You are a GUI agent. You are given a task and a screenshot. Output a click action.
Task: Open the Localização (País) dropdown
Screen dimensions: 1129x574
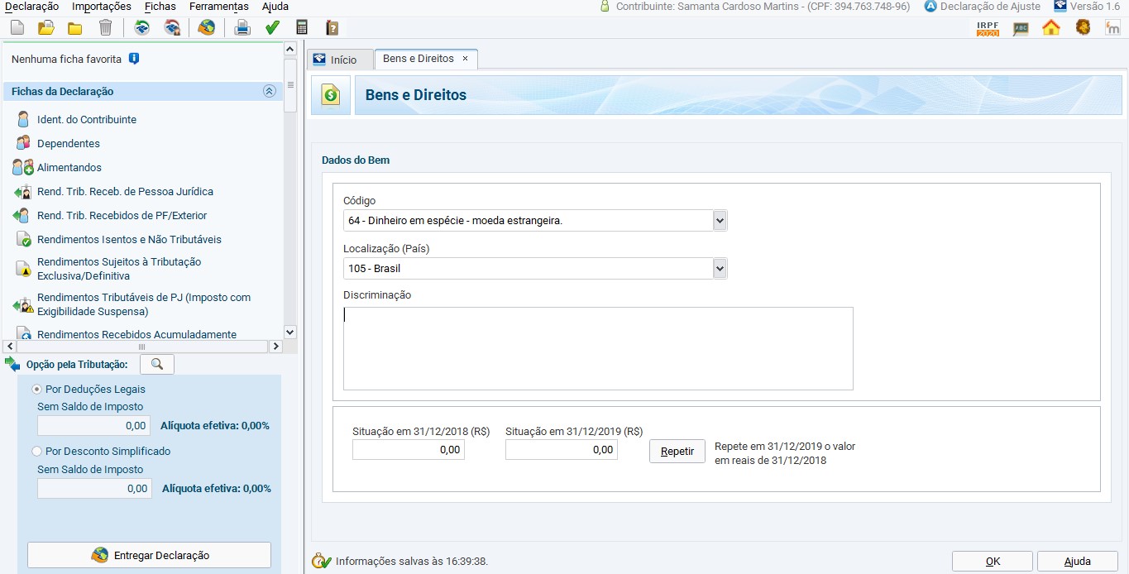coord(720,269)
